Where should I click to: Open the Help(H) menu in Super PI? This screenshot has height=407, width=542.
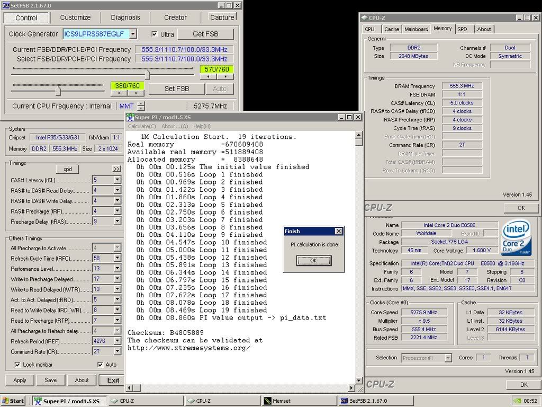coord(202,126)
